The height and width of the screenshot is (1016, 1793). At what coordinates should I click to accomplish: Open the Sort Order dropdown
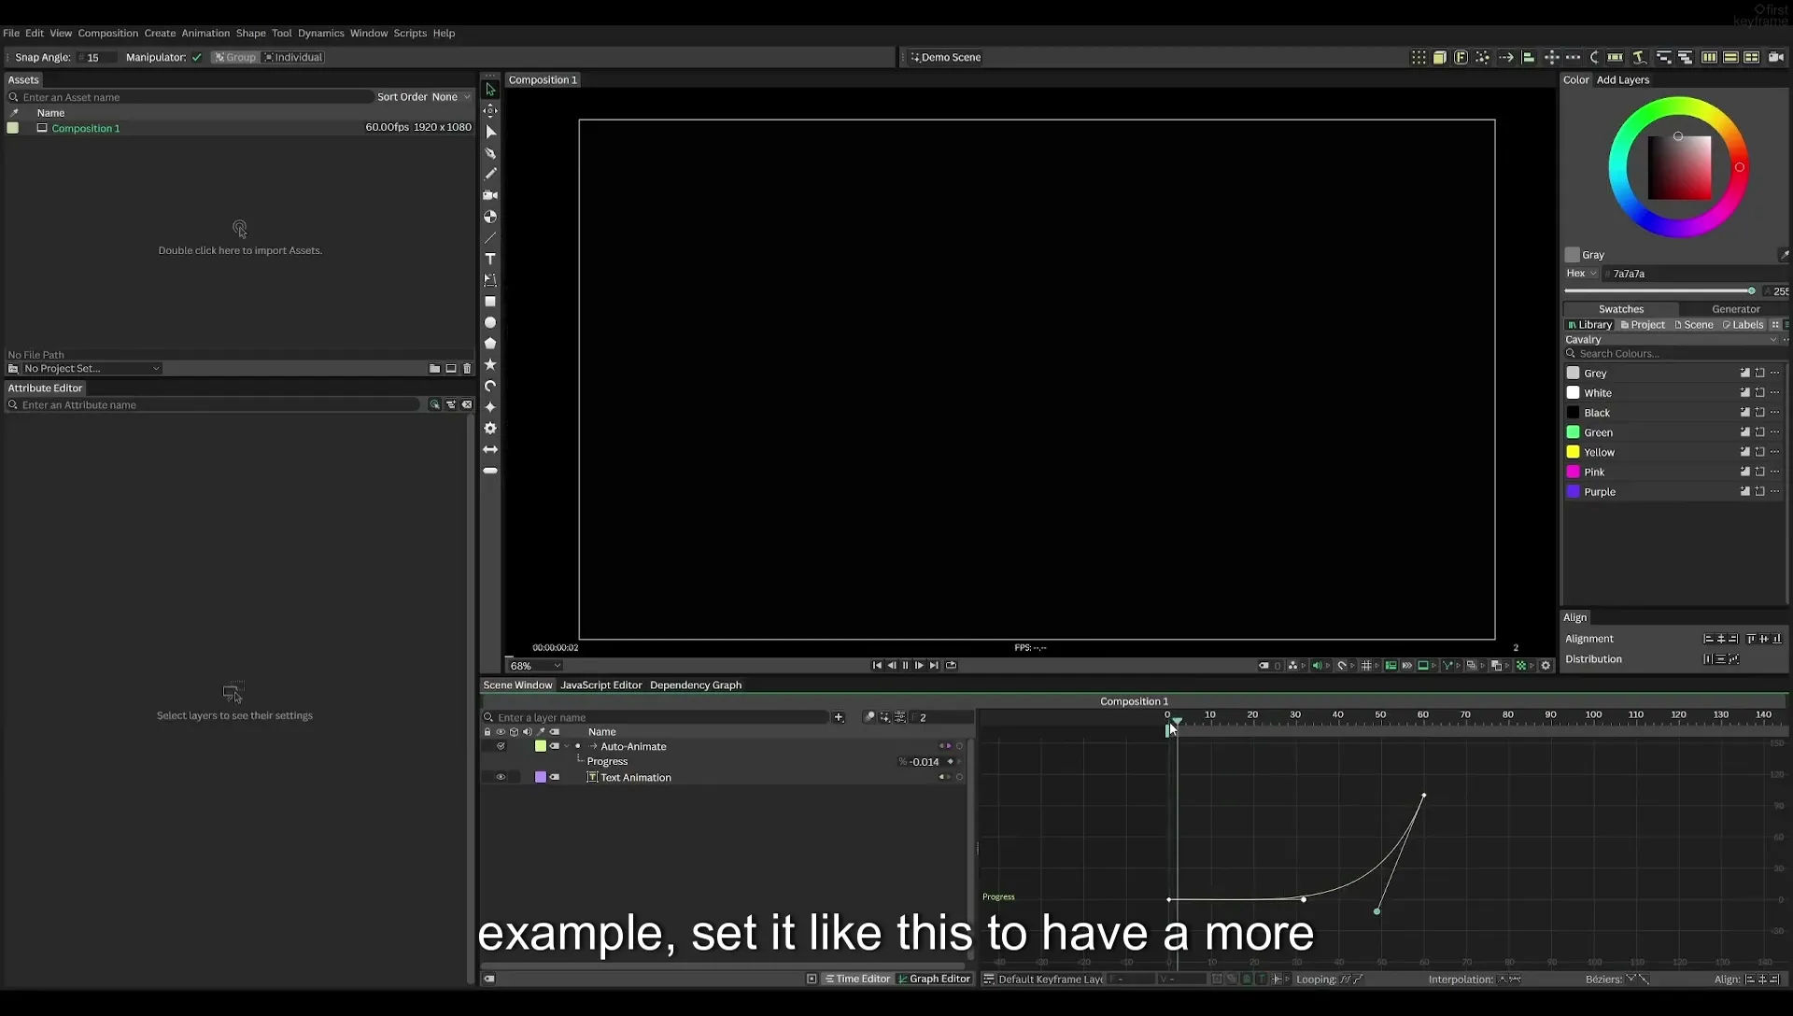(451, 97)
